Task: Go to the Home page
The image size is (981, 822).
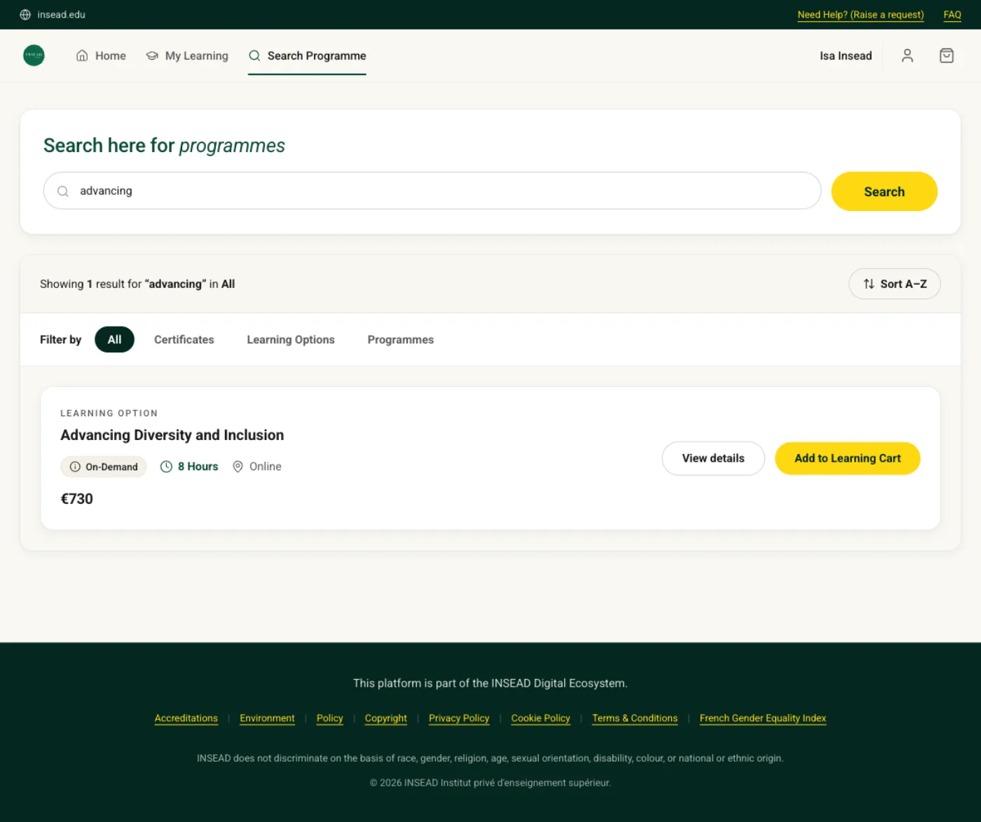Action: 101,56
